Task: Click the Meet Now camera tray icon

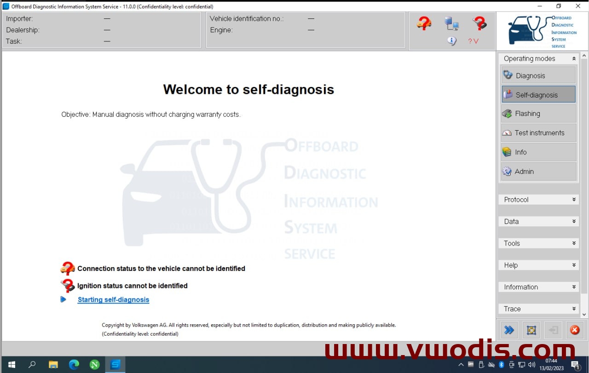Action: point(511,365)
